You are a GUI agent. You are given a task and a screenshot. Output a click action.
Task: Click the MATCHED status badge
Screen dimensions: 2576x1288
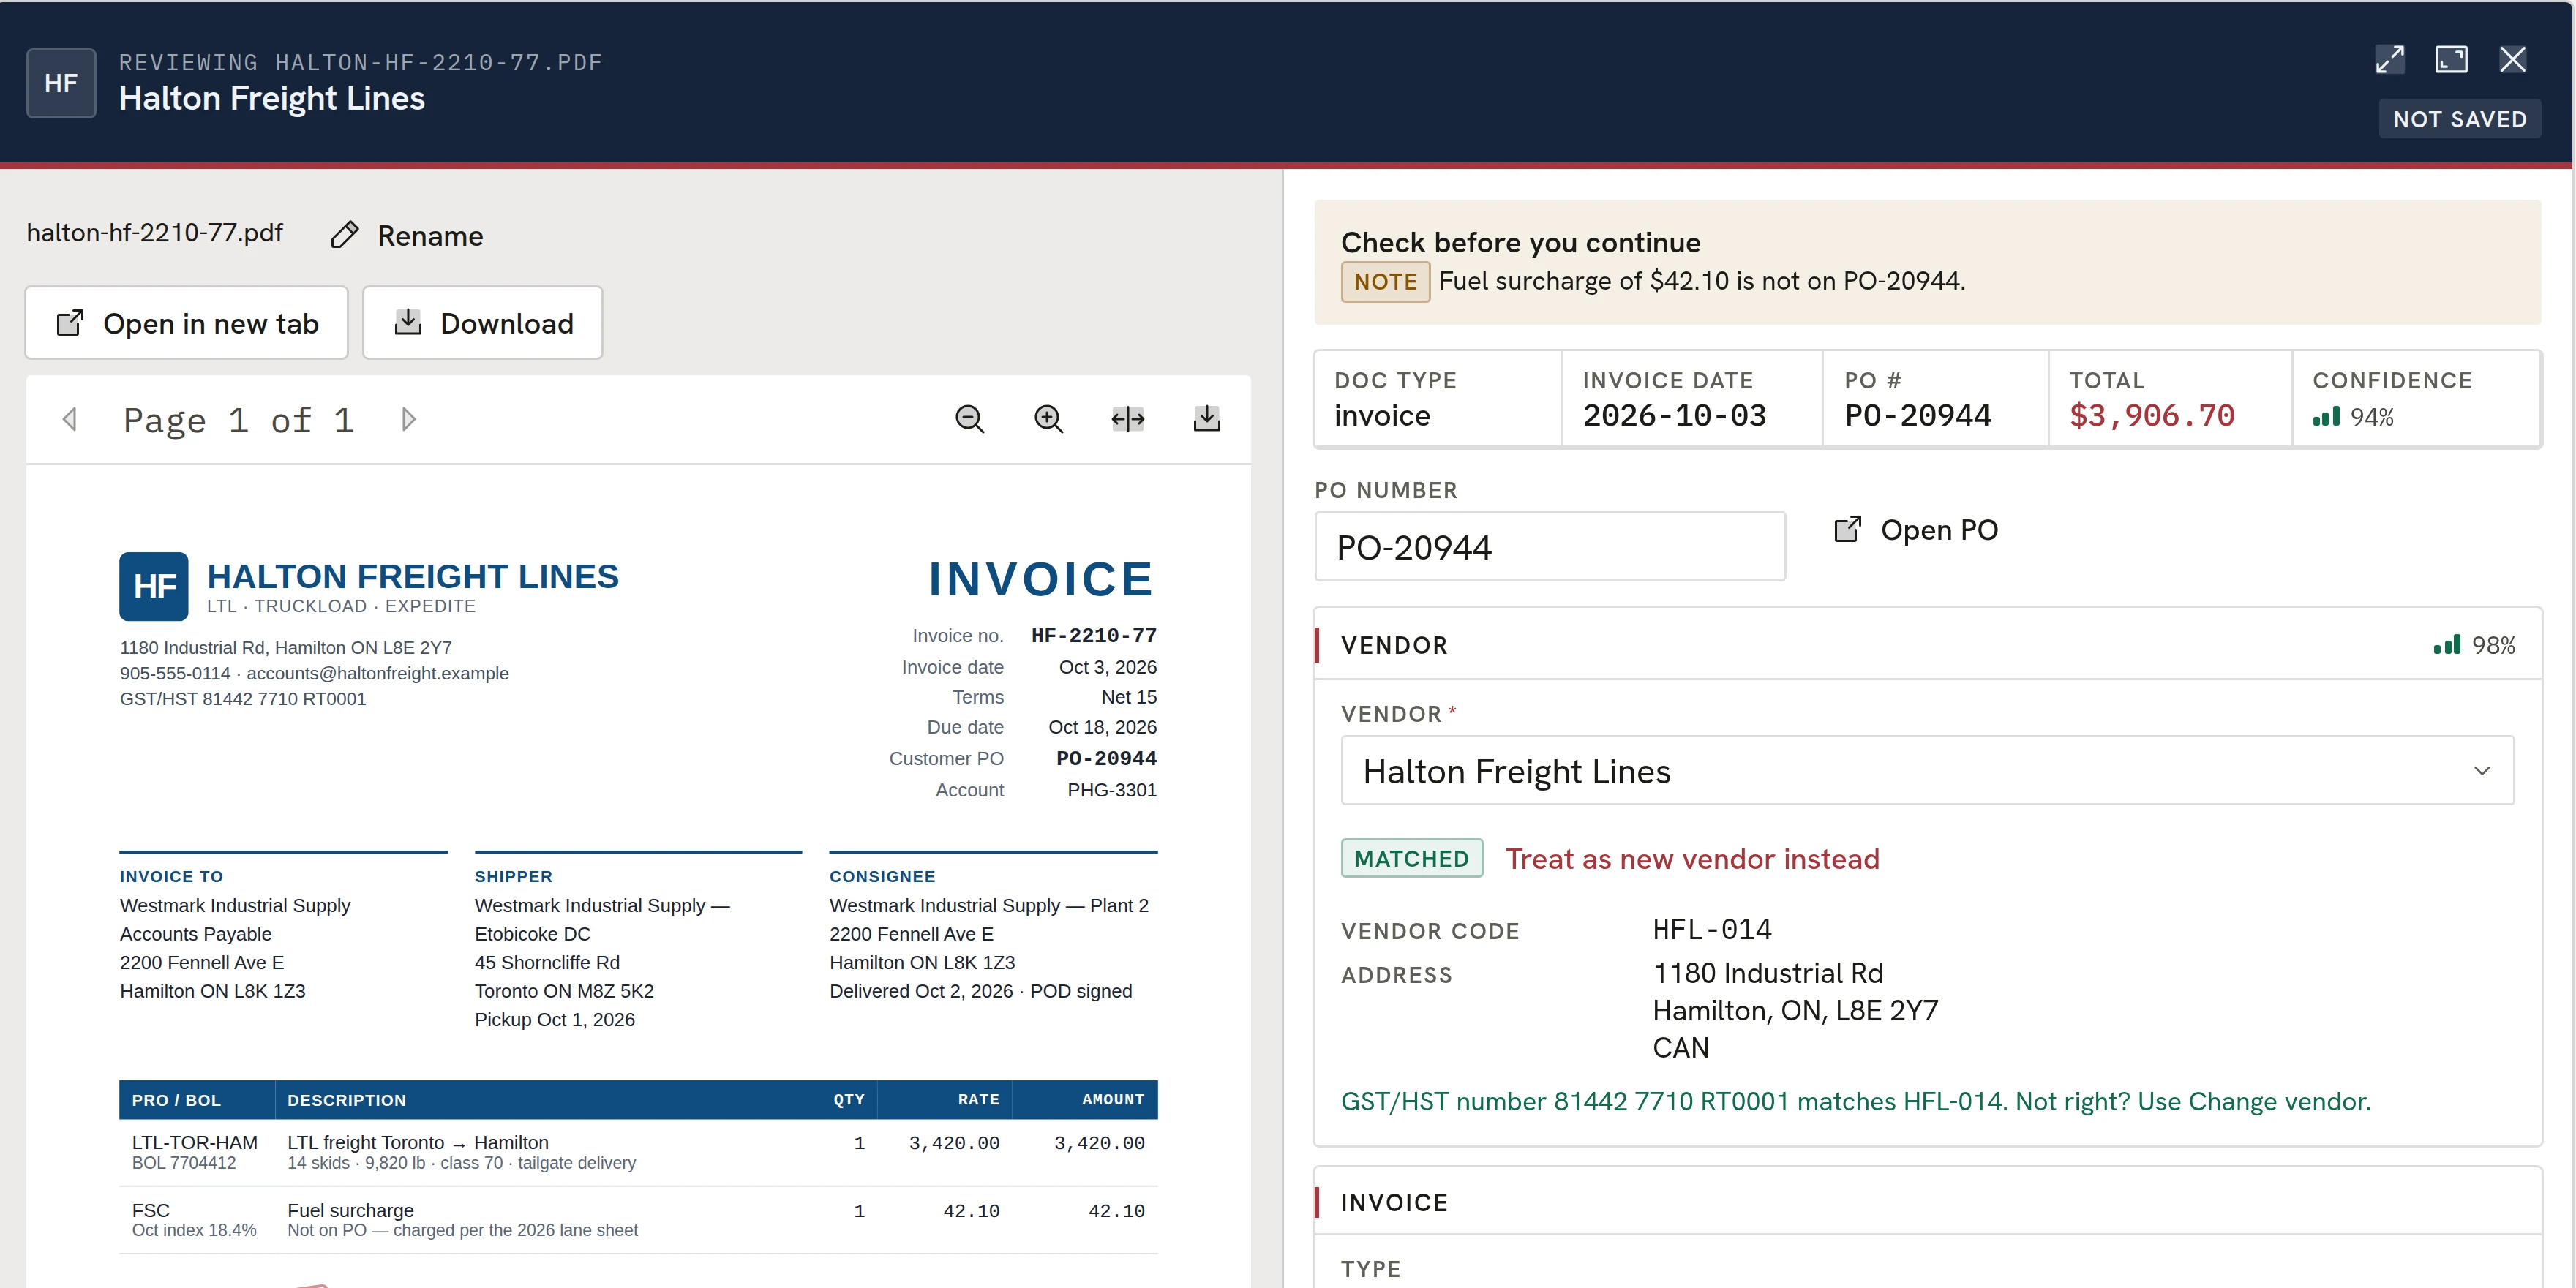(1411, 859)
